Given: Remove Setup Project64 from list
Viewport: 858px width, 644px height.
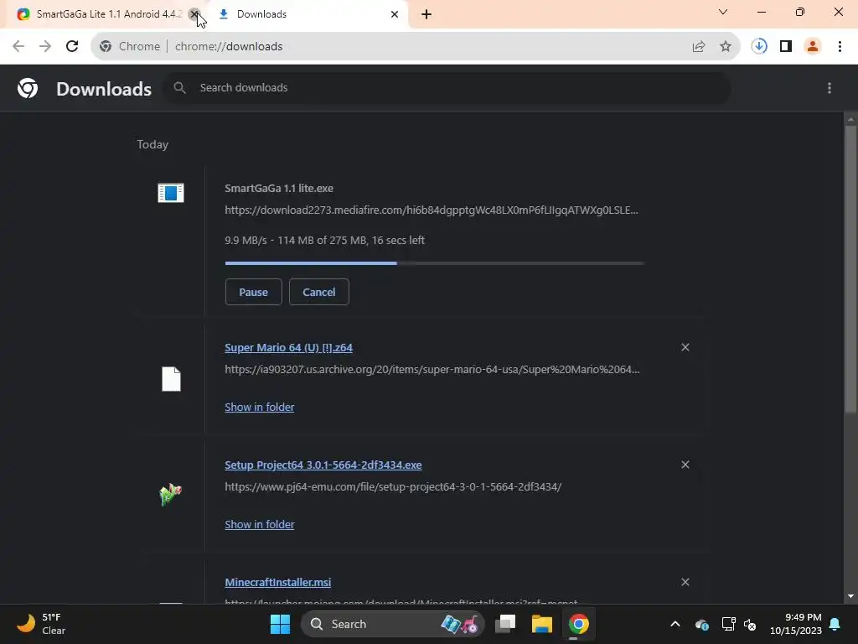Looking at the screenshot, I should (x=685, y=465).
